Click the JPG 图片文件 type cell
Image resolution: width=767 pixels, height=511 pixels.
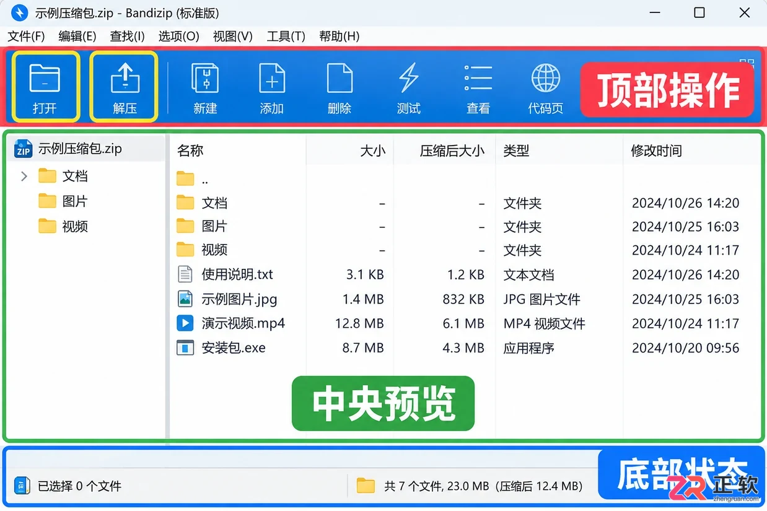(x=542, y=299)
